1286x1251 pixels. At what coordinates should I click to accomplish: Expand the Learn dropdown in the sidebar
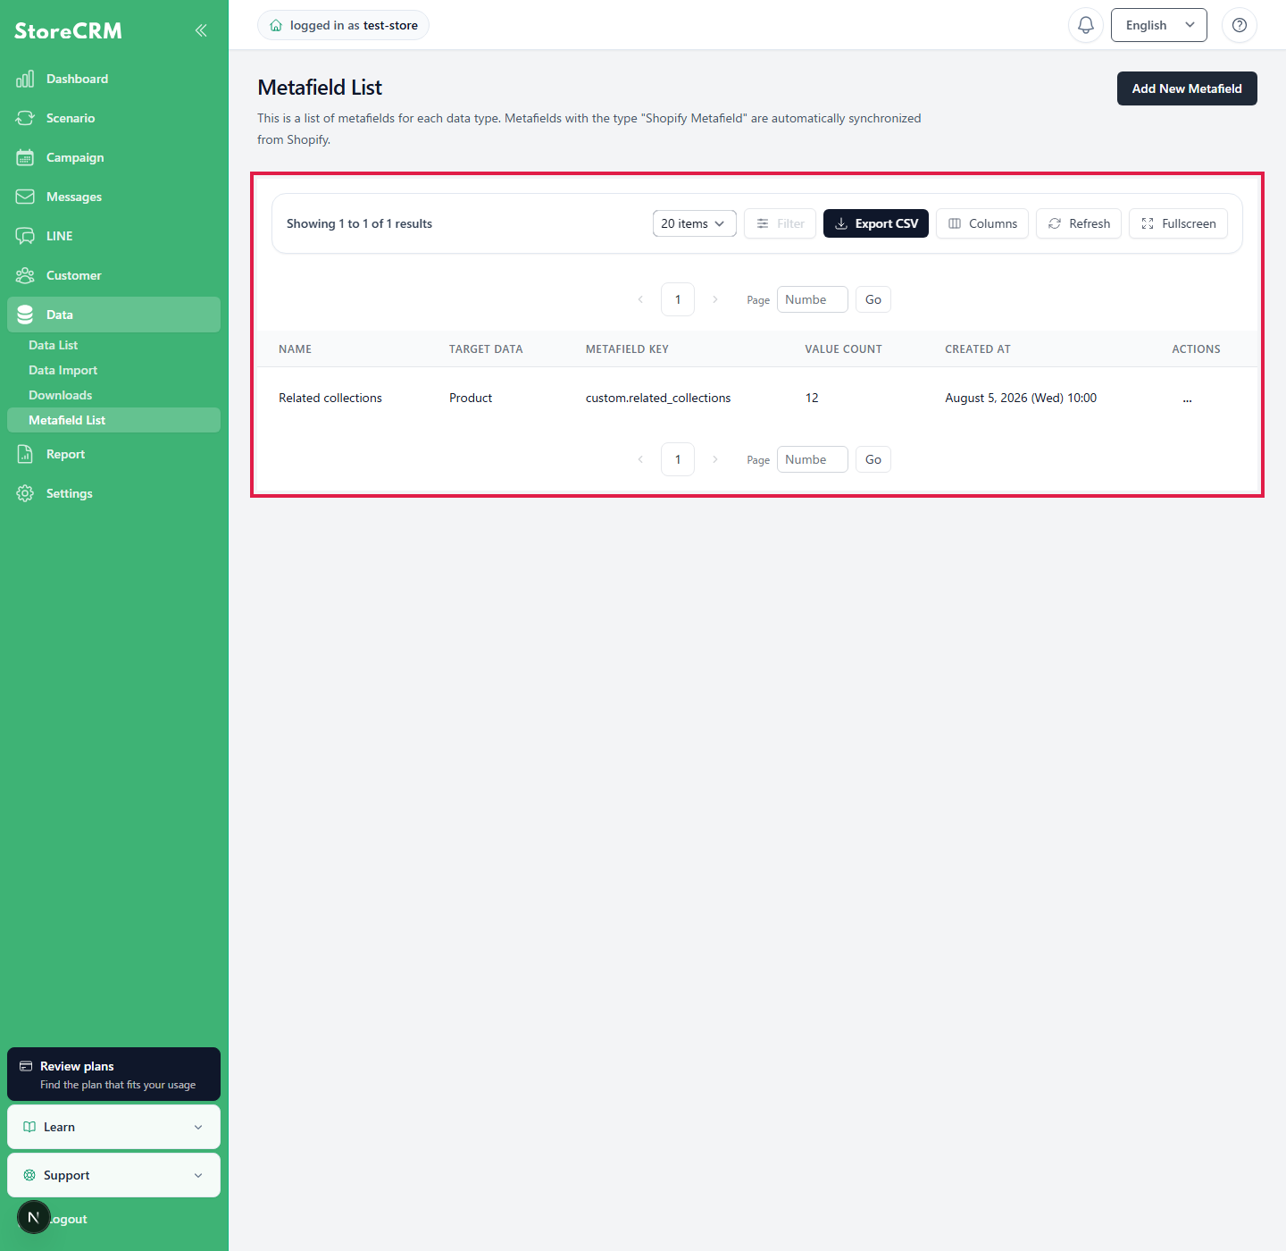point(113,1127)
